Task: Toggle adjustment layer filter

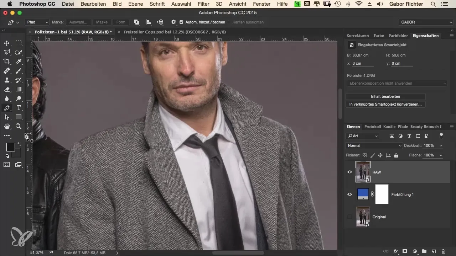Action: coord(400,136)
